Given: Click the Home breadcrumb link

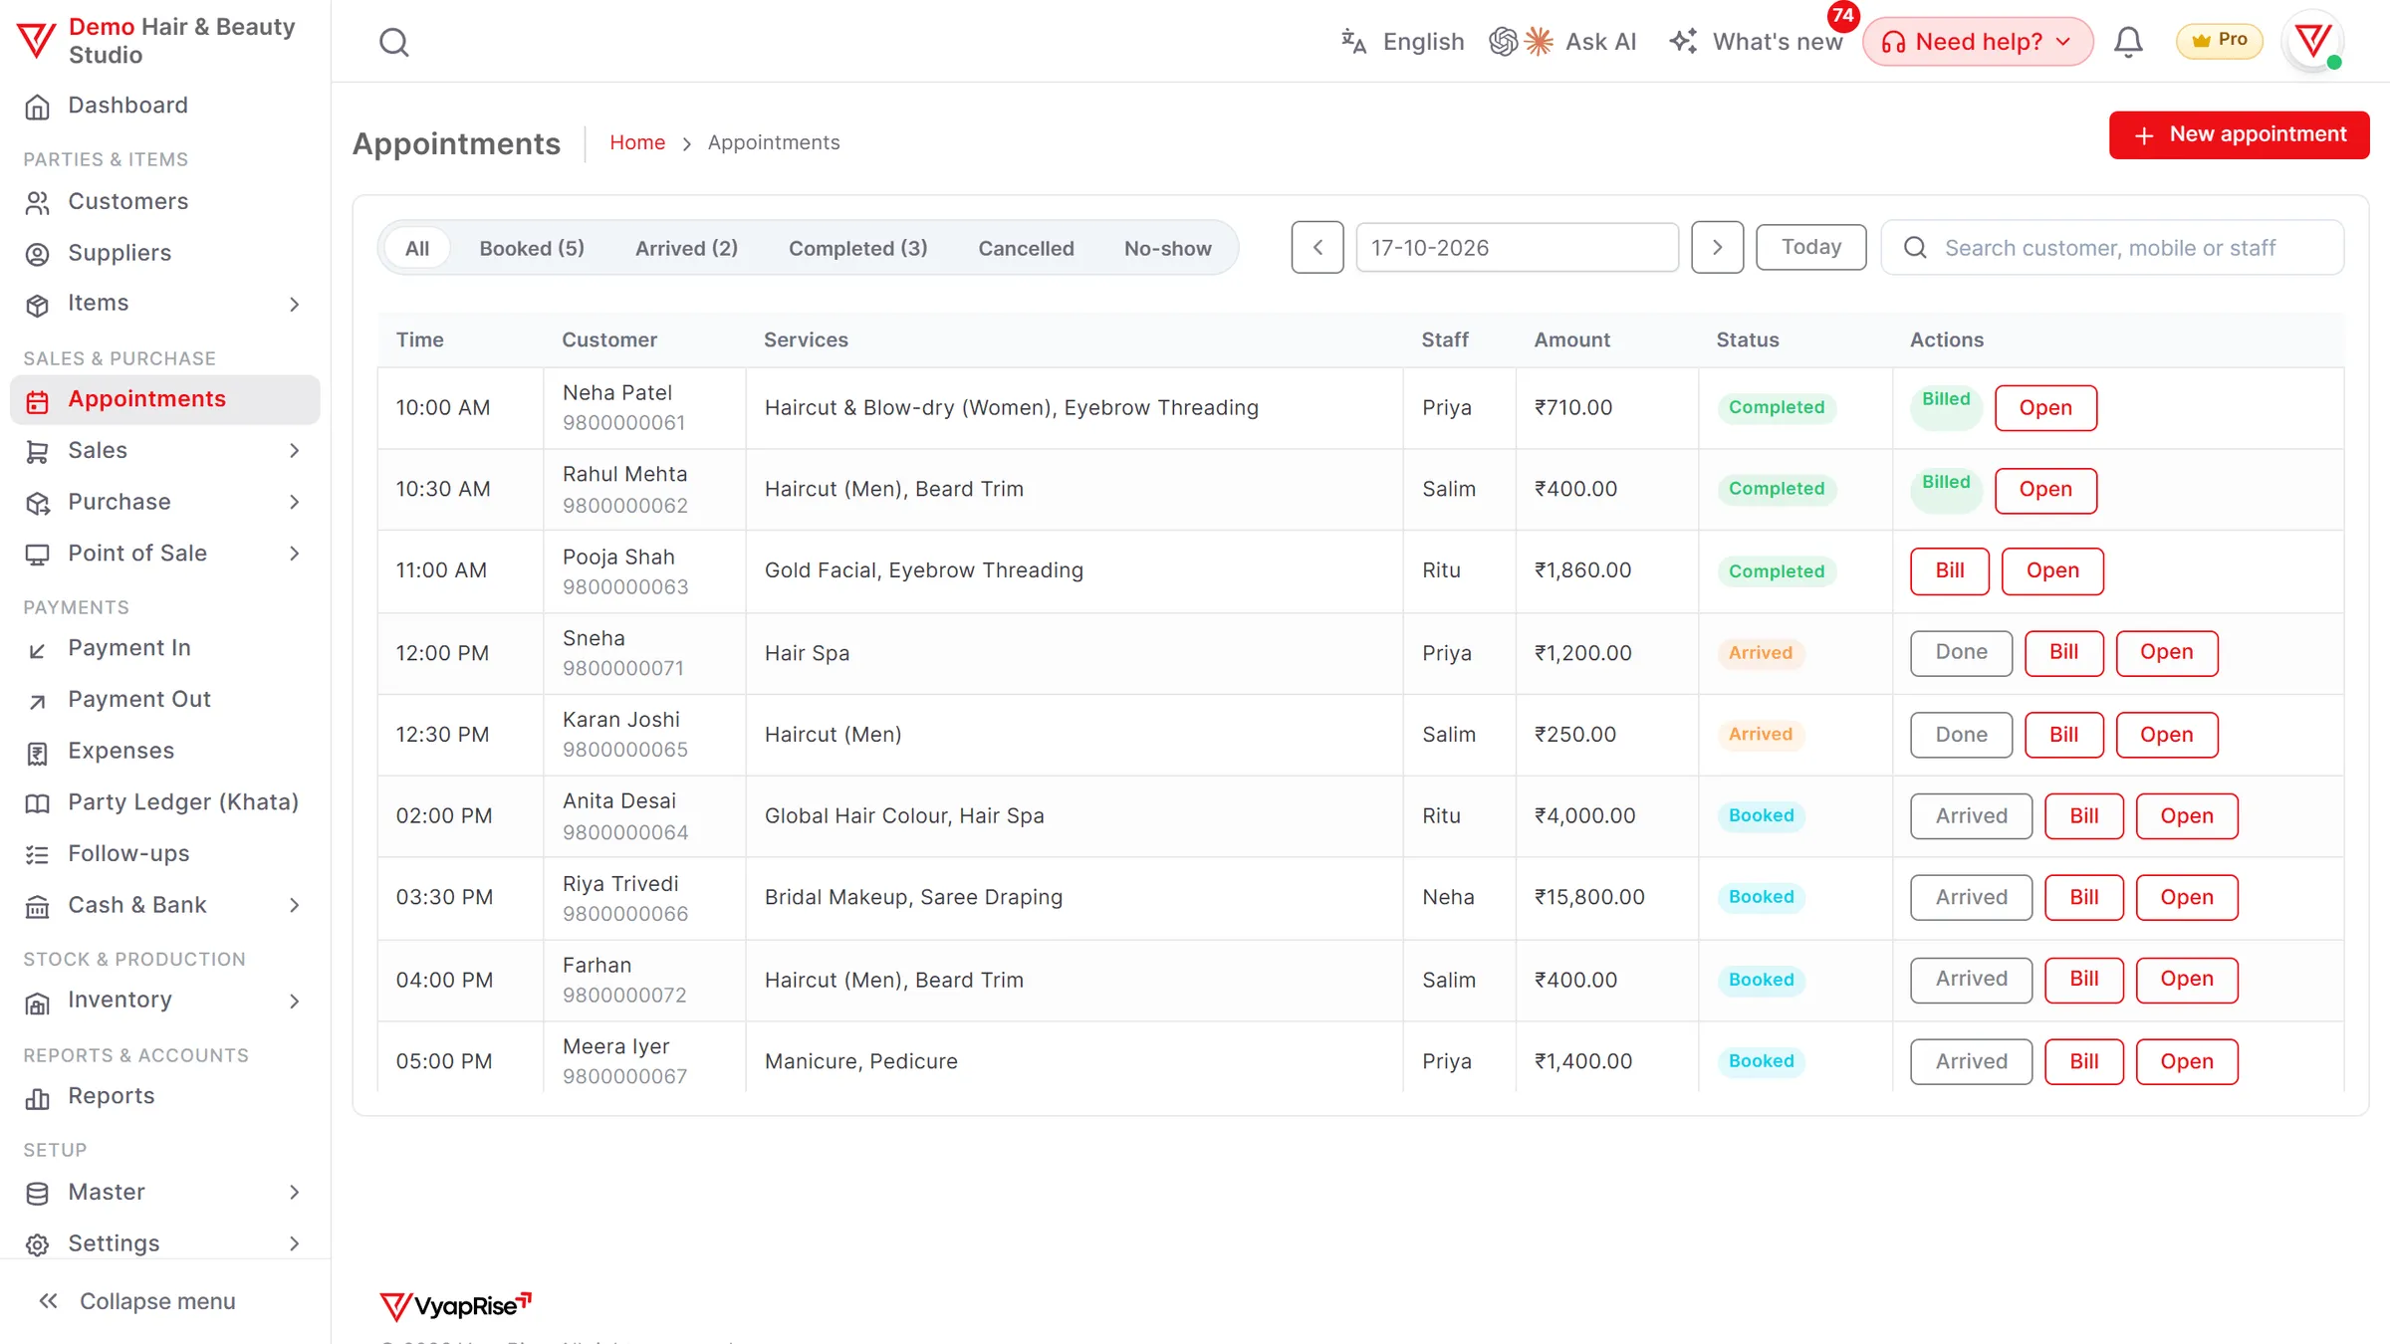Looking at the screenshot, I should 637,142.
